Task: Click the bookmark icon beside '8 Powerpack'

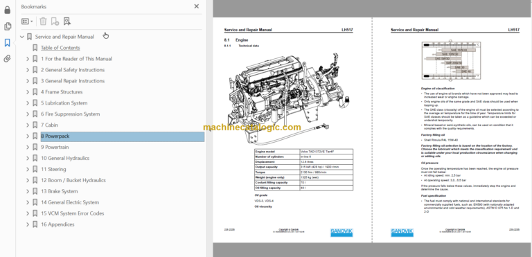Action: (35, 136)
